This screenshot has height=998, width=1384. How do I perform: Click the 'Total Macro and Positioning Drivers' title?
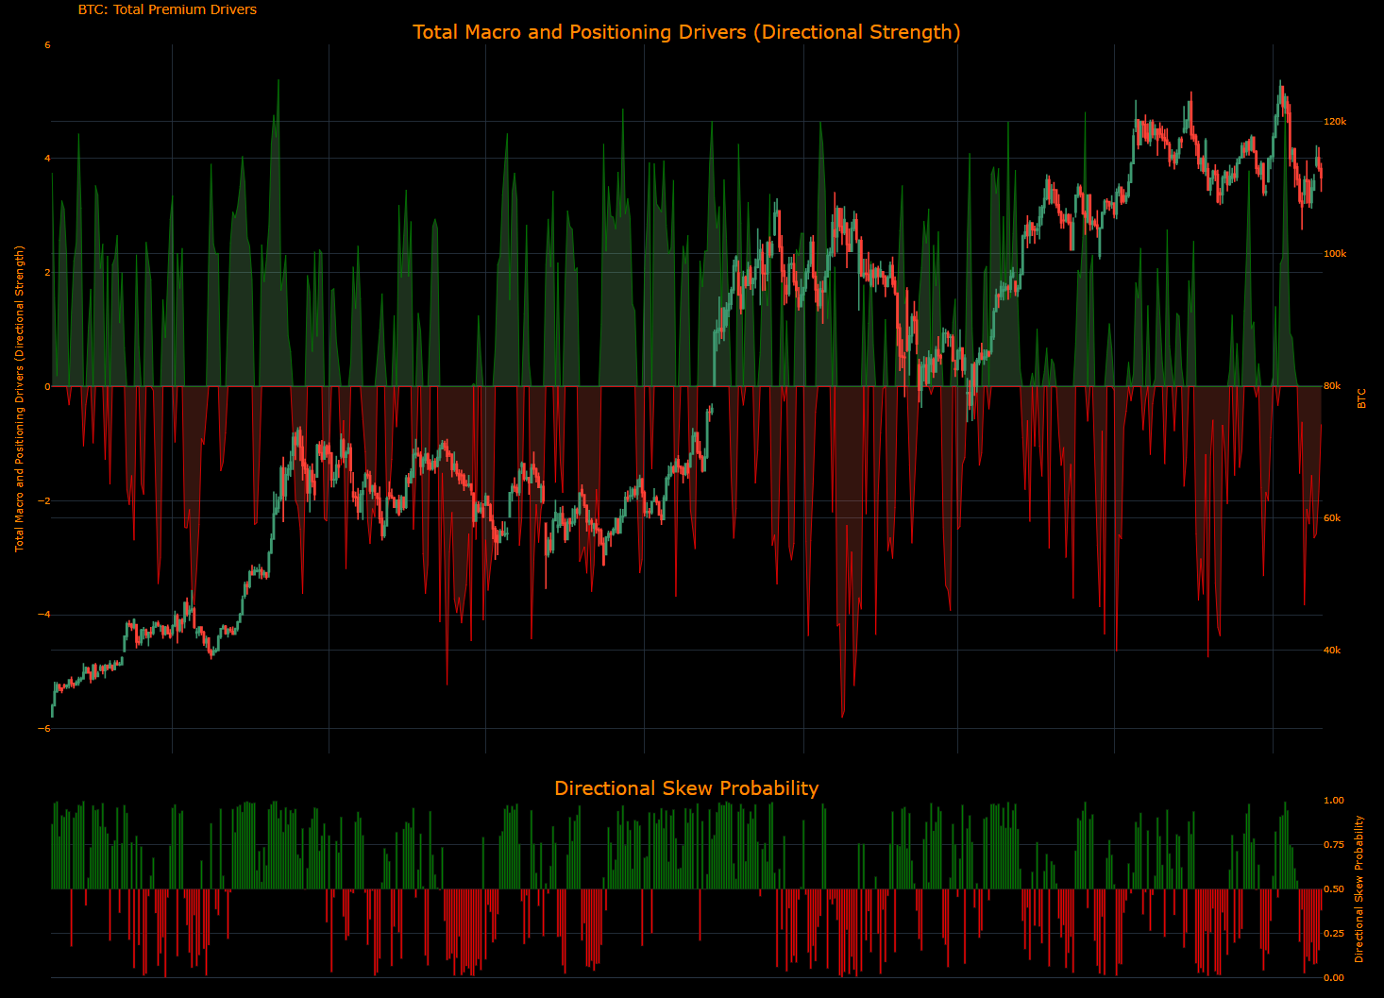(x=686, y=31)
